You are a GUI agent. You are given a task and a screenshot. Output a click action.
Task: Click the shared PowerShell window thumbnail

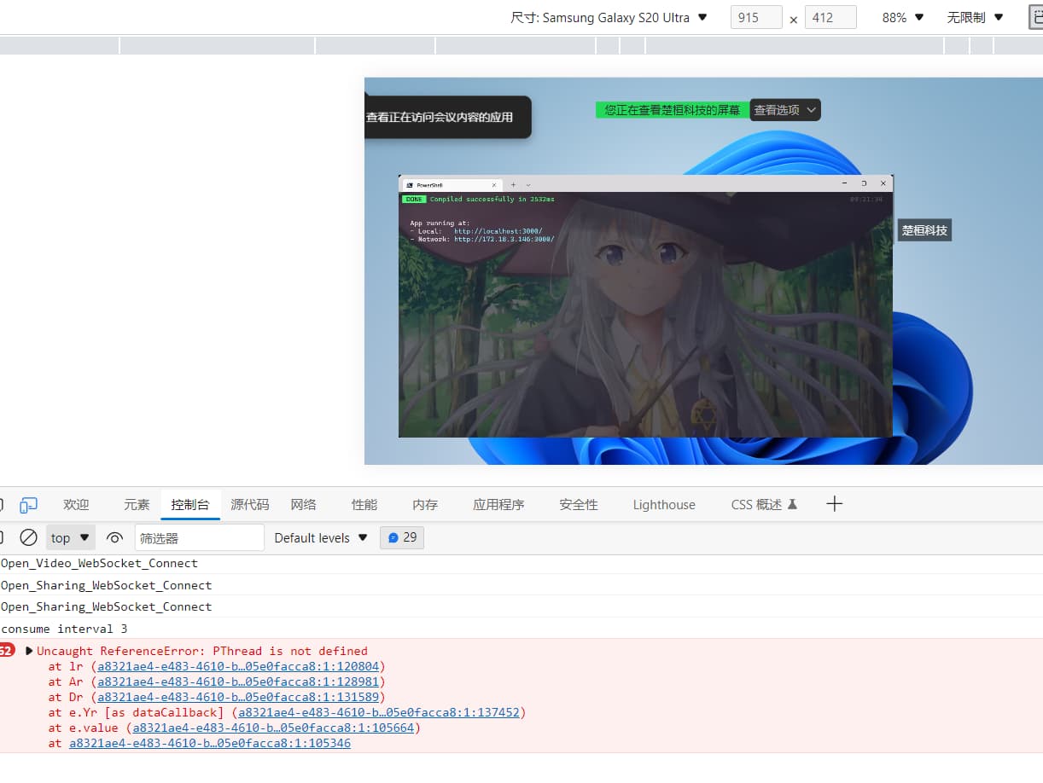click(x=645, y=306)
